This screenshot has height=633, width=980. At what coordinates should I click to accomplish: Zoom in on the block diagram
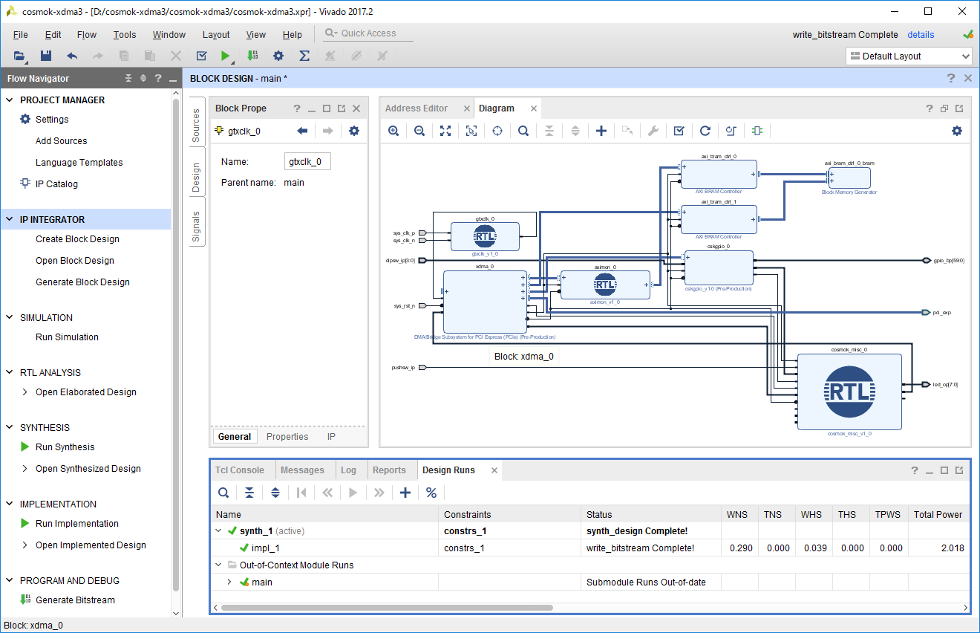click(x=393, y=131)
